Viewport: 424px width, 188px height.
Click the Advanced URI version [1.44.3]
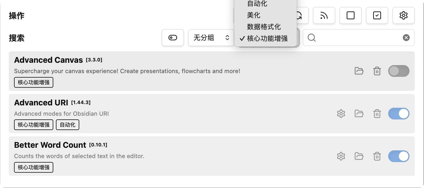click(x=81, y=102)
